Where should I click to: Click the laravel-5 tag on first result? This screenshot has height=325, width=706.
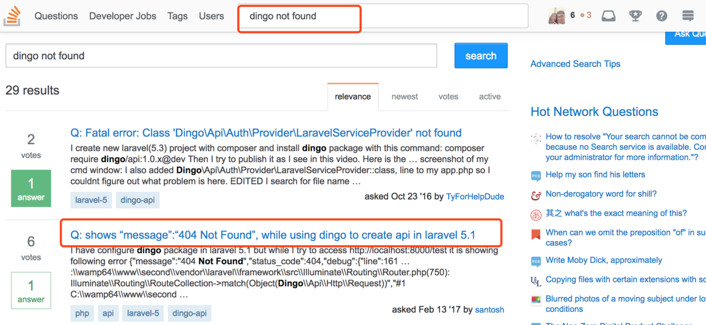pyautogui.click(x=91, y=200)
